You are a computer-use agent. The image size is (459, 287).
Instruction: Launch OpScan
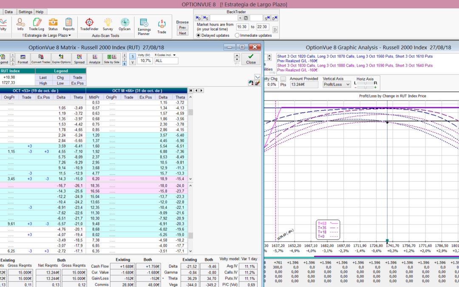[125, 24]
